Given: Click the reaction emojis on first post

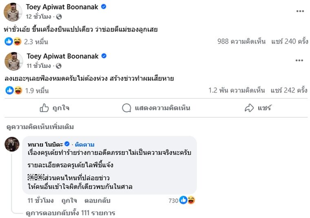Looking at the screenshot, I should coord(13,41).
